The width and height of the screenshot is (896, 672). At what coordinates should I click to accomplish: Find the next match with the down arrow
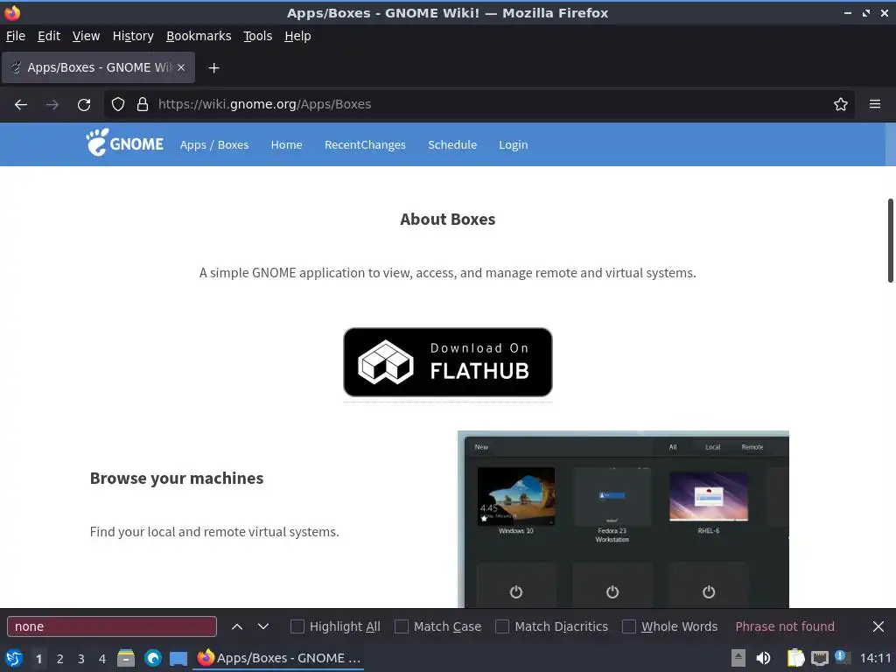click(x=262, y=626)
